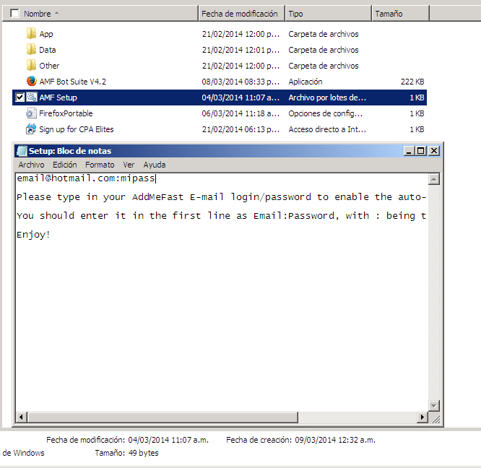The image size is (481, 468).
Task: Click the Notepad horizontal scrollbar thumb
Action: pyautogui.click(x=162, y=417)
